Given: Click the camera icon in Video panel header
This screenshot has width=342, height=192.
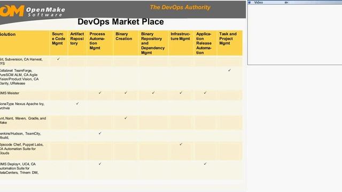Looking at the screenshot, I should coord(286,2).
